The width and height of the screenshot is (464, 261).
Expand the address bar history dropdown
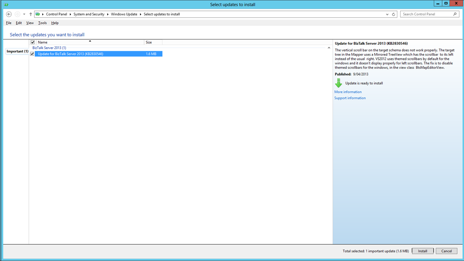387,14
